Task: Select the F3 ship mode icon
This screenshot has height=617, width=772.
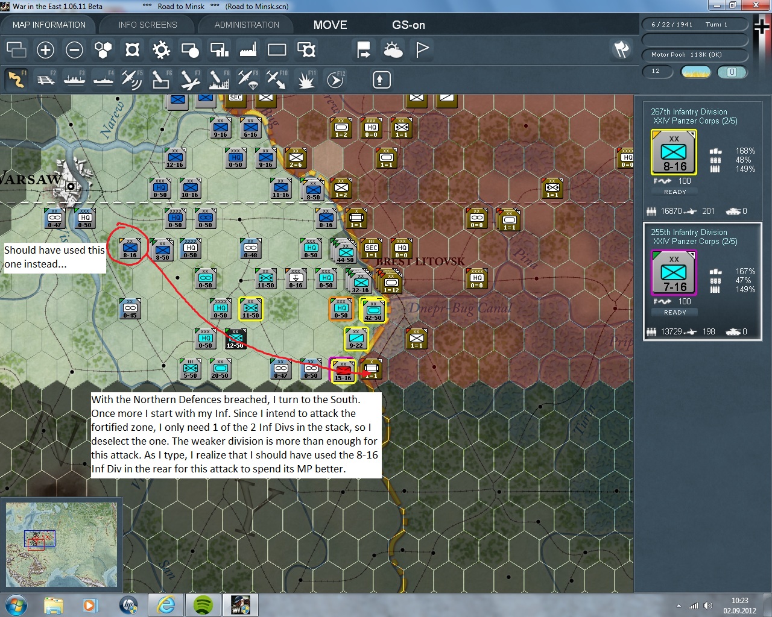Action: point(75,80)
